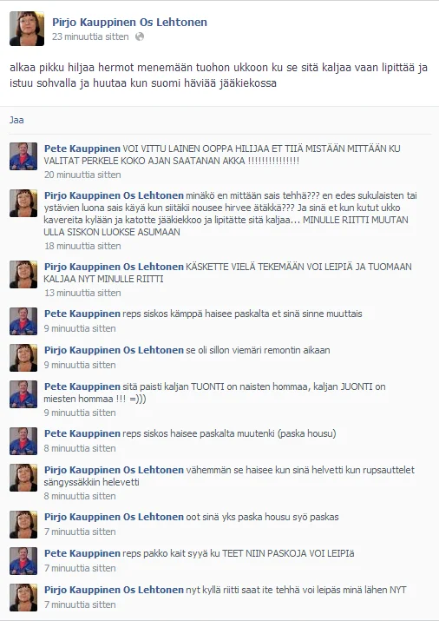
Task: Click Pirjo's name on 'oot sinä yks' comment
Action: 114,517
